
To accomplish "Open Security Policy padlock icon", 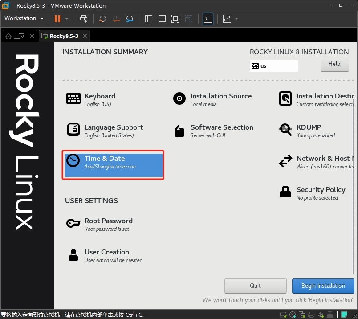I will point(285,192).
